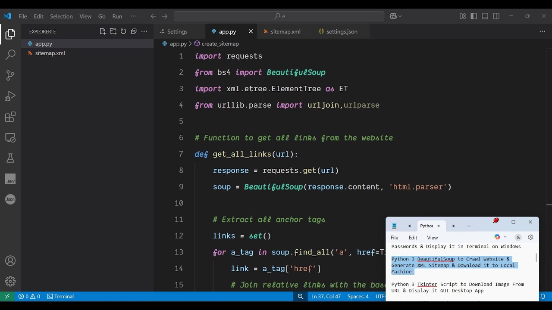Viewport: 552px width, 310px height.
Task: Toggle the bottom panel
Action: pos(485,16)
